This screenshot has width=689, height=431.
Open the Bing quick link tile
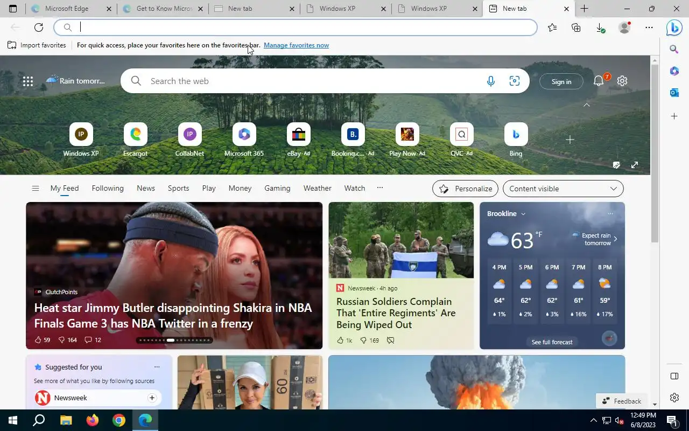tap(516, 140)
